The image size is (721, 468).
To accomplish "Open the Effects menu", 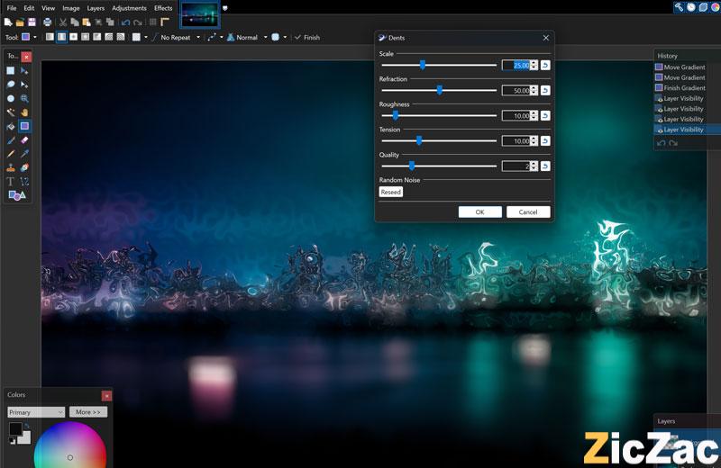I will point(162,8).
